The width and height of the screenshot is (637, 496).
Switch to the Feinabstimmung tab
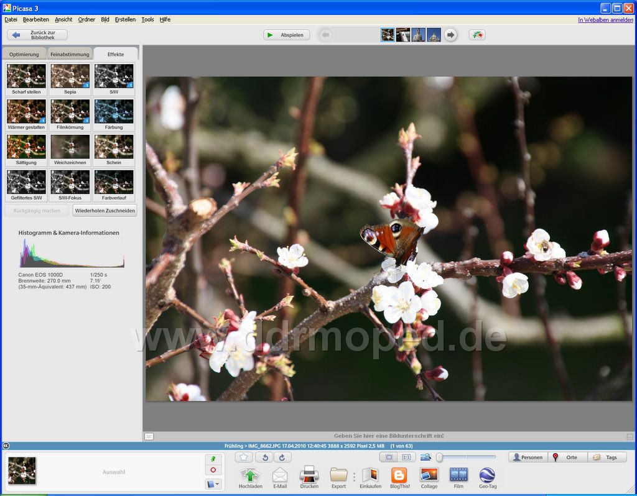[70, 54]
